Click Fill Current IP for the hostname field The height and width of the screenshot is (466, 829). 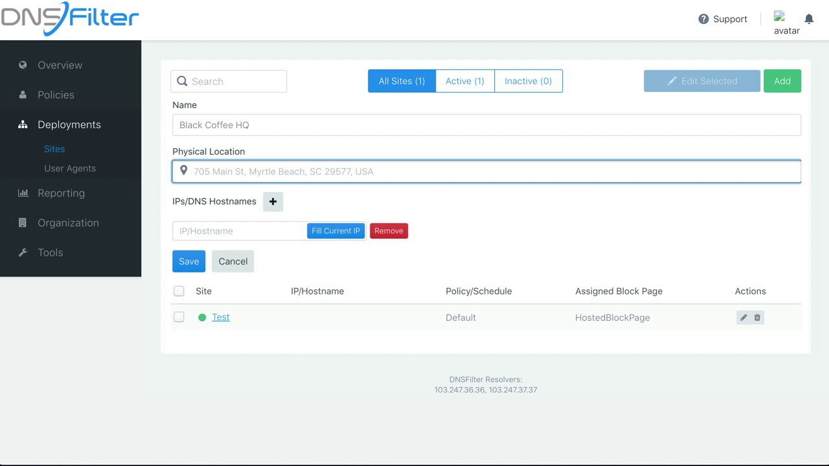335,230
